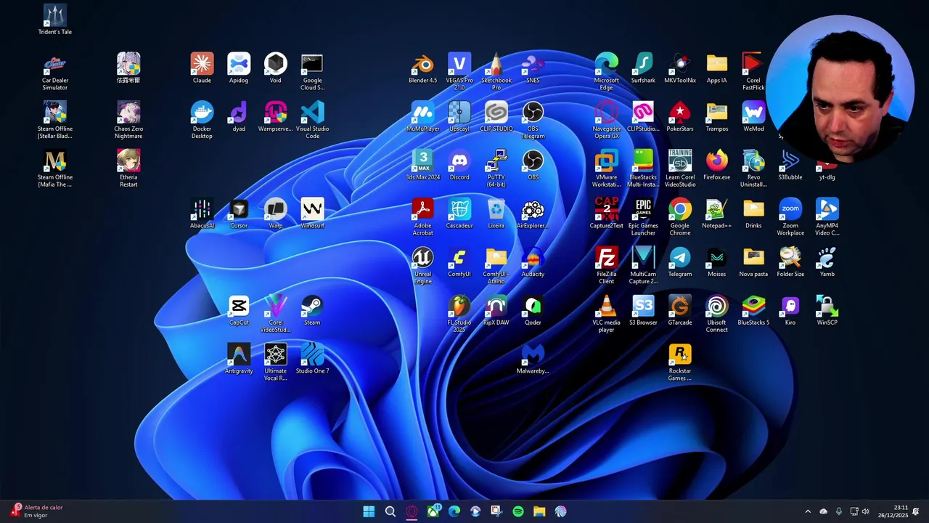Click the volume speaker tray icon
Image resolution: width=929 pixels, height=523 pixels.
[865, 511]
